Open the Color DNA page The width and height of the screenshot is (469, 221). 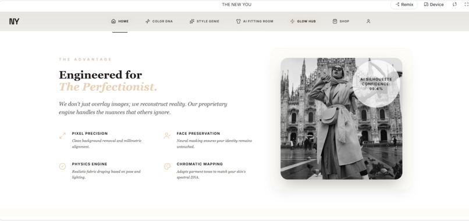click(x=159, y=22)
